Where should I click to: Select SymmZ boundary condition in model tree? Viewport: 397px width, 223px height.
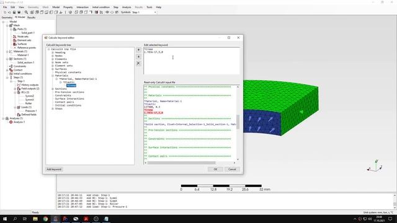tap(29, 96)
